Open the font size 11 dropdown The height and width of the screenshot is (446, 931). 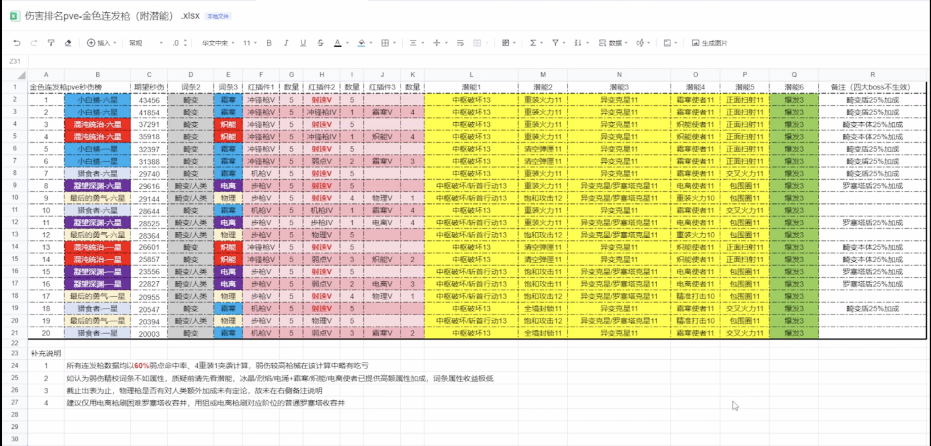pyautogui.click(x=250, y=43)
